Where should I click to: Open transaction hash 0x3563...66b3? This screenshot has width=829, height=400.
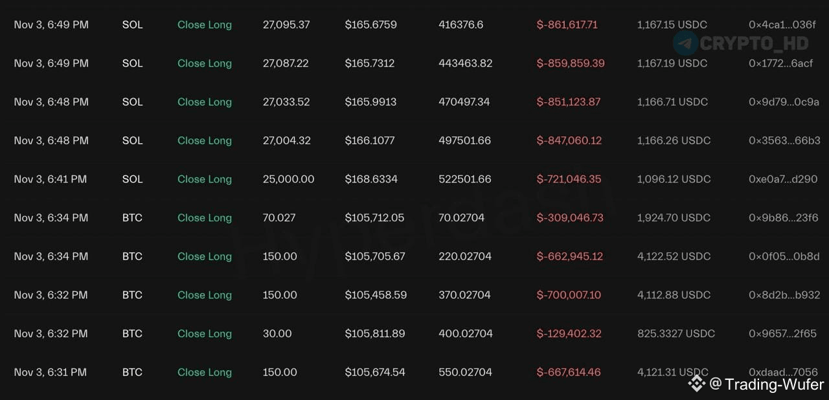[x=784, y=140]
